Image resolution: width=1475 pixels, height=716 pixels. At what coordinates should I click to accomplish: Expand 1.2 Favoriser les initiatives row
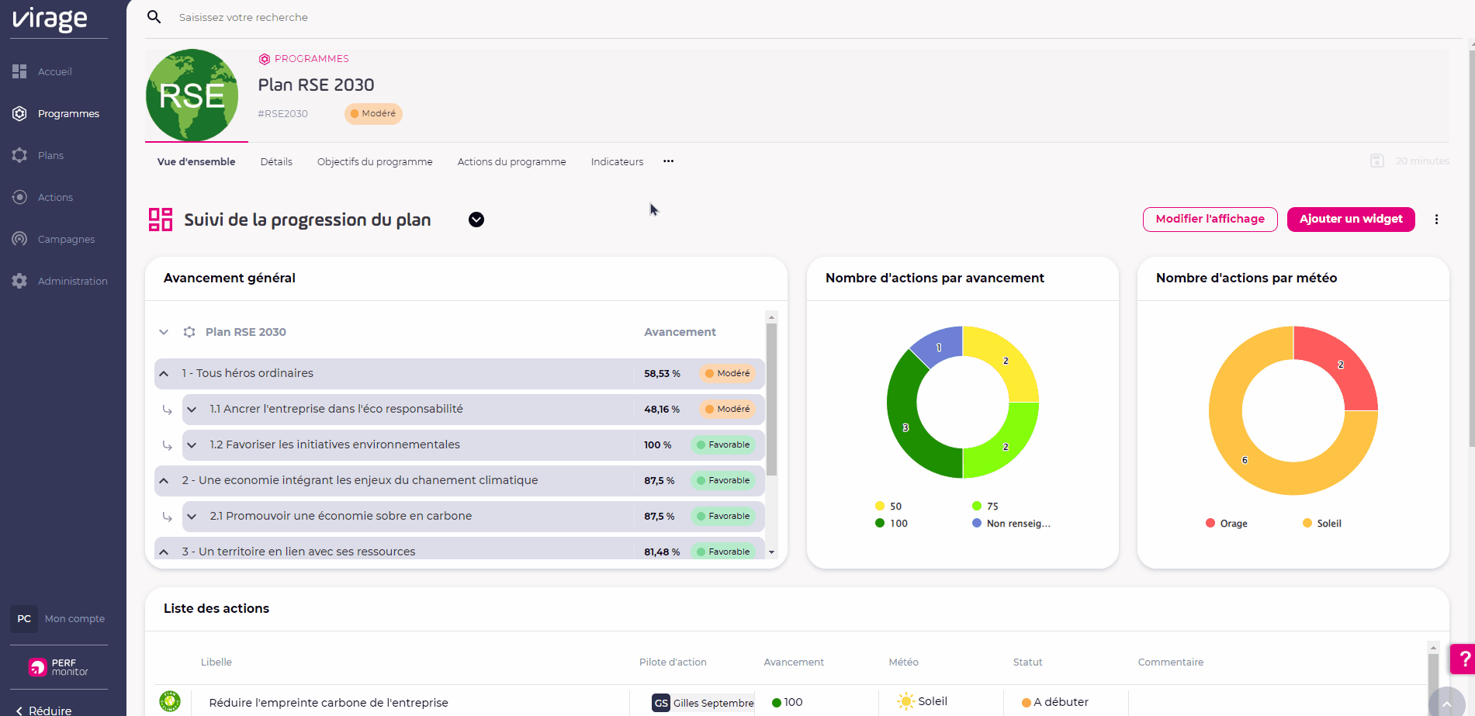(x=192, y=445)
